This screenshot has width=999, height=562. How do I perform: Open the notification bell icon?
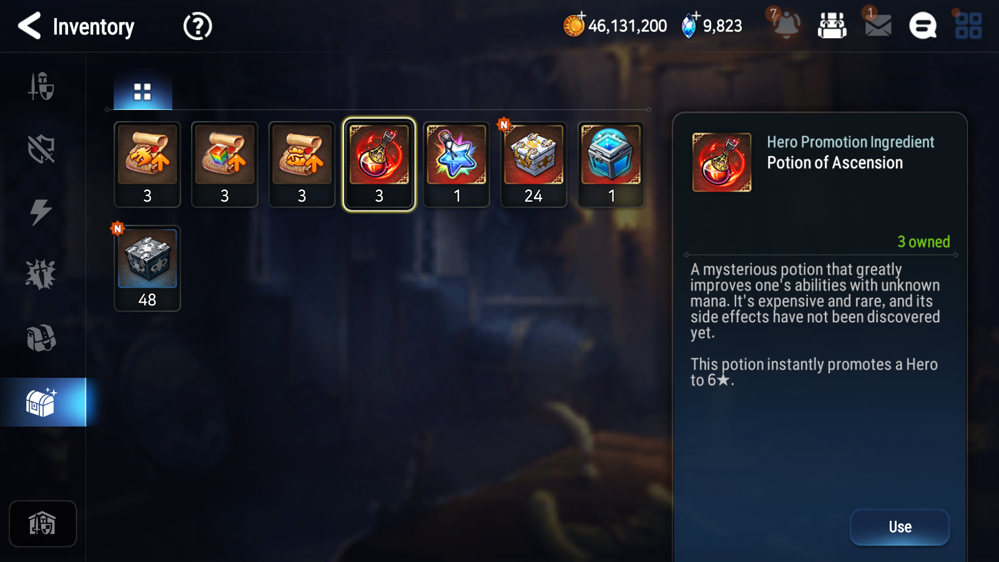coord(786,25)
